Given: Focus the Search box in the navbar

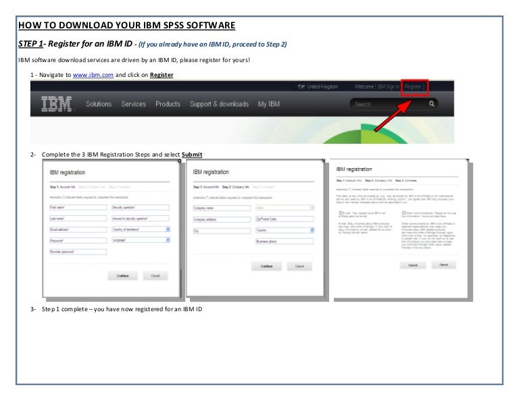Looking at the screenshot, I should (x=389, y=104).
